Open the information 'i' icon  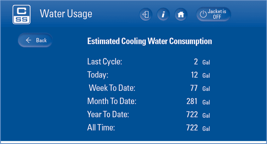[163, 14]
